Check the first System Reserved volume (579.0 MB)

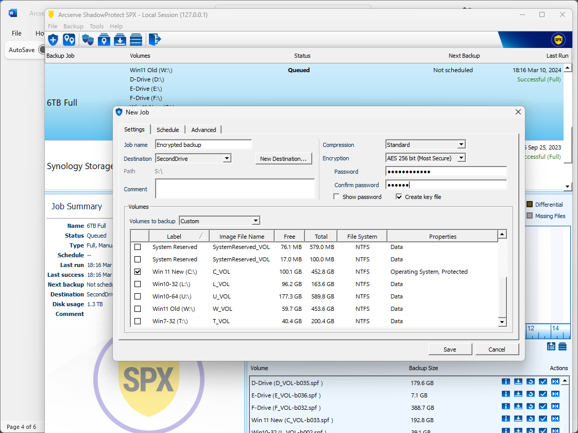pos(138,247)
